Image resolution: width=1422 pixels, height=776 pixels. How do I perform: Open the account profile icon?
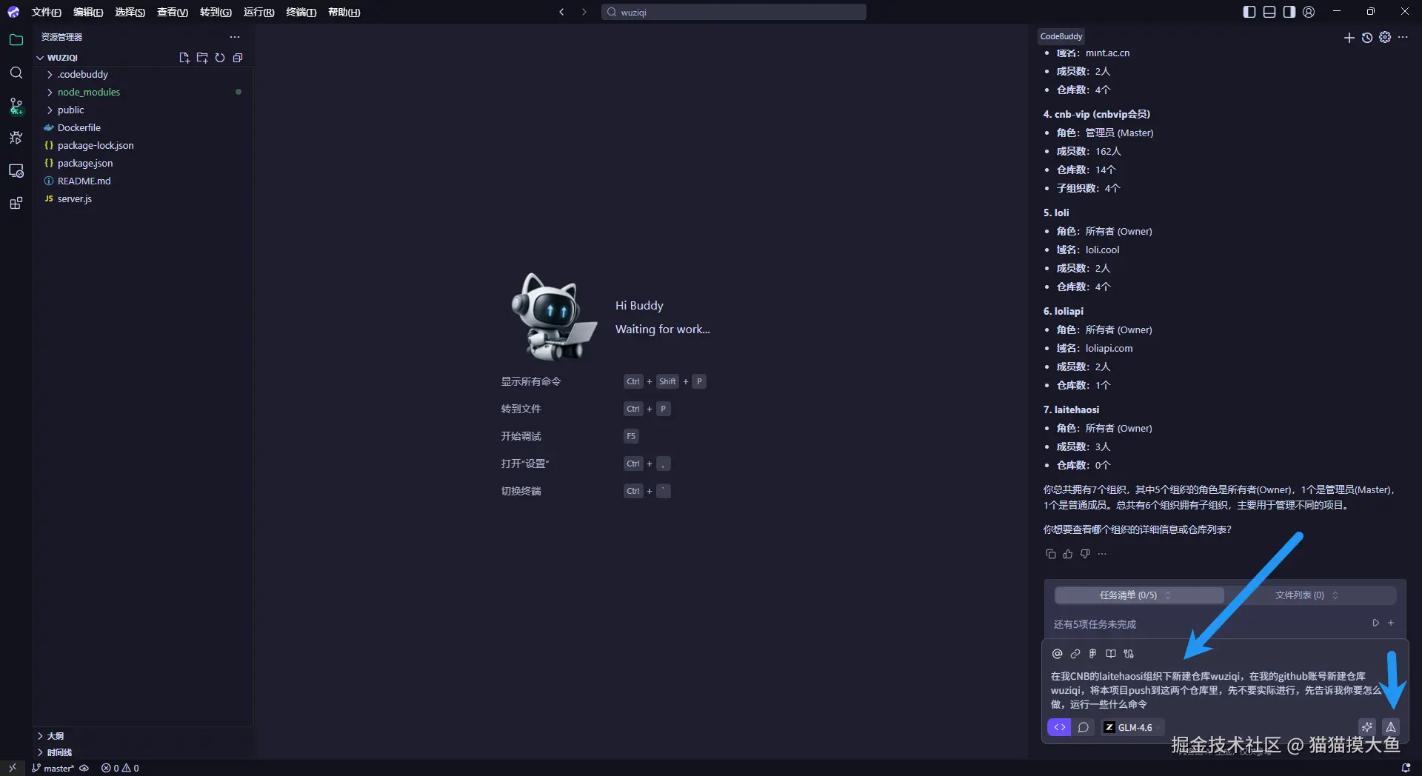coord(1309,12)
